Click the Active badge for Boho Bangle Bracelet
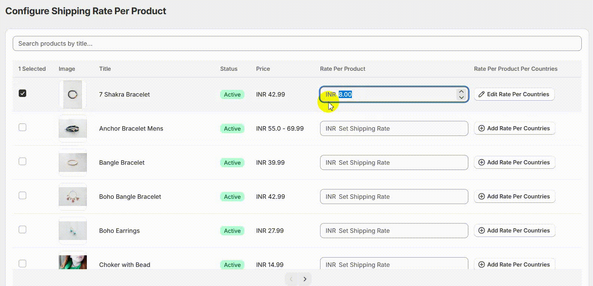The image size is (593, 286). pyautogui.click(x=232, y=197)
